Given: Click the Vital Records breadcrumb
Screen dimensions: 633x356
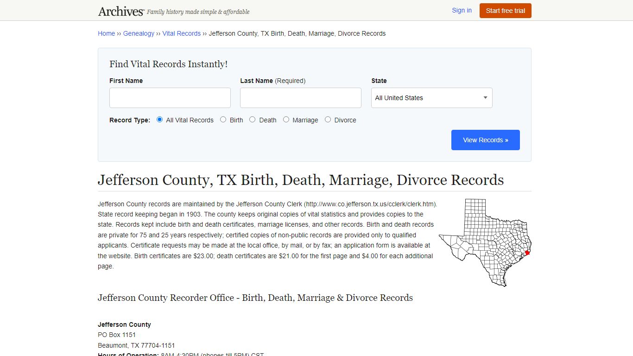Looking at the screenshot, I should click(182, 33).
